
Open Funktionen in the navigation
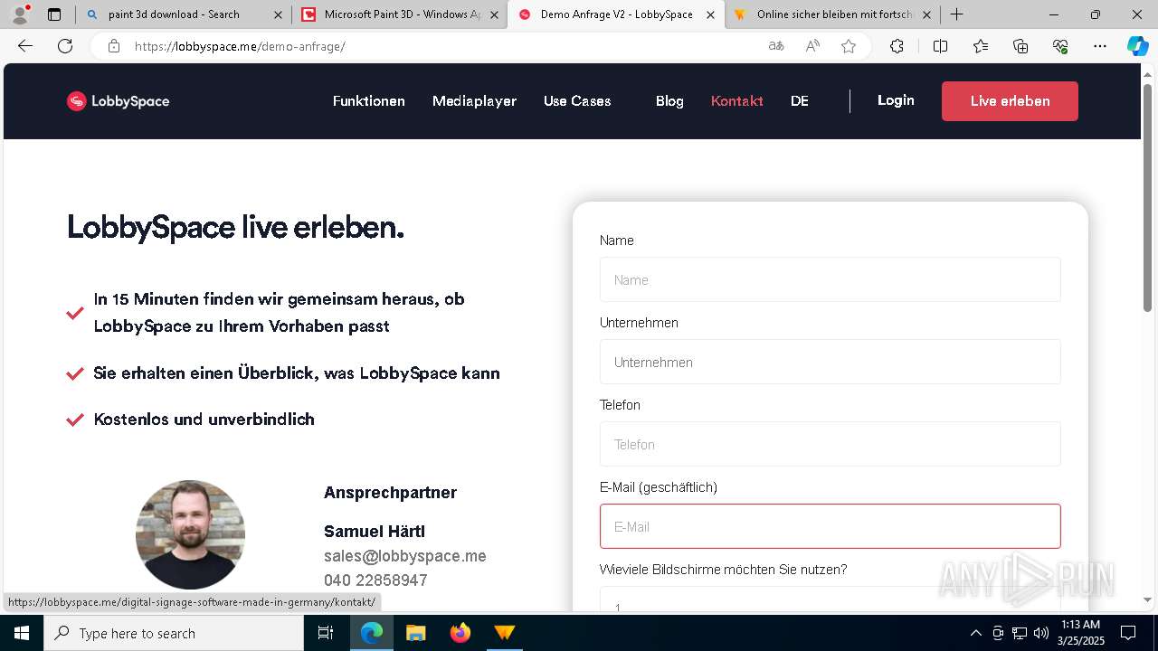point(369,101)
